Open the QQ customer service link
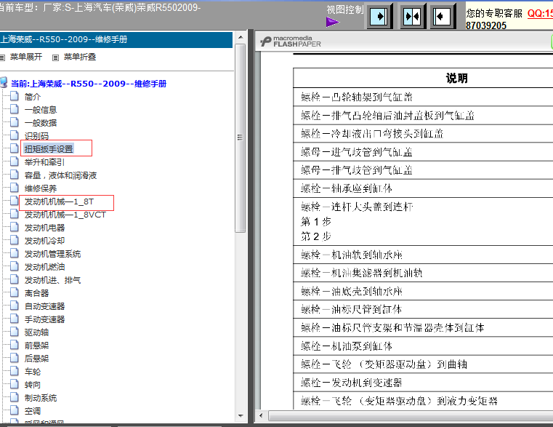 (540, 13)
